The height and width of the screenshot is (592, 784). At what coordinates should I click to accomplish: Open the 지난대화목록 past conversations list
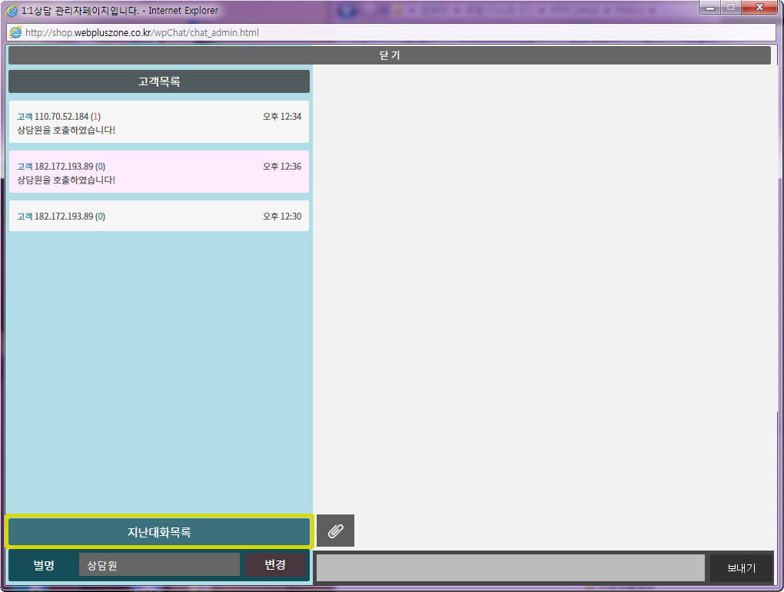[159, 532]
